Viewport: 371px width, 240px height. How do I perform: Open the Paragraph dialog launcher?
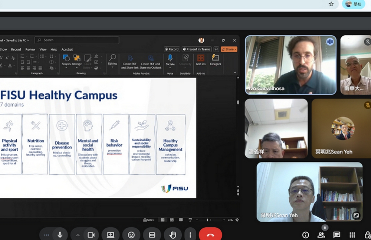(x=58, y=73)
